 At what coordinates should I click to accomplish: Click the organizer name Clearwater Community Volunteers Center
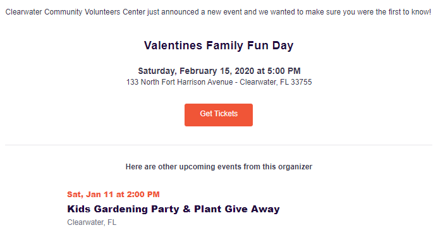[75, 12]
